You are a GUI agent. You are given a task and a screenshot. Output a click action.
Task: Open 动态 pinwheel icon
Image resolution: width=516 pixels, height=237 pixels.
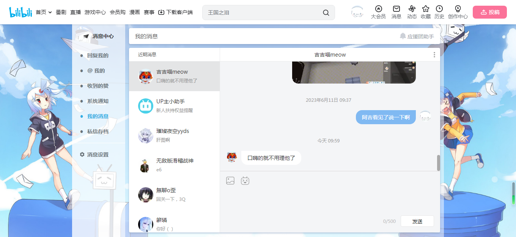[x=412, y=12]
